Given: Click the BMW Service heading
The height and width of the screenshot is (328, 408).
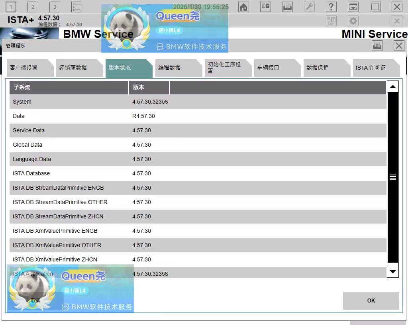Looking at the screenshot, I should point(98,34).
